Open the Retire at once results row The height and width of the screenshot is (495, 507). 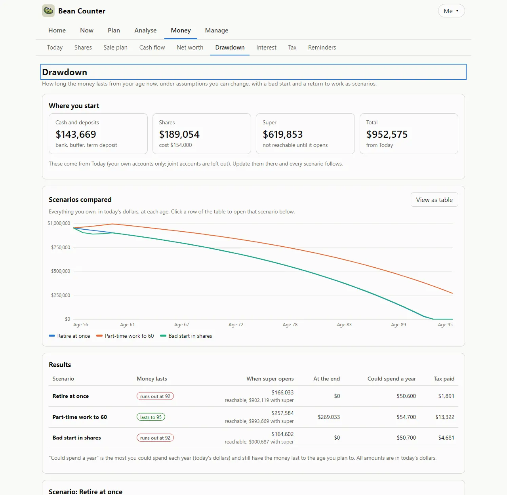pos(253,396)
